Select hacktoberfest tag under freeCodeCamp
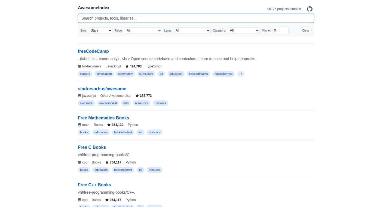 [x=223, y=74]
